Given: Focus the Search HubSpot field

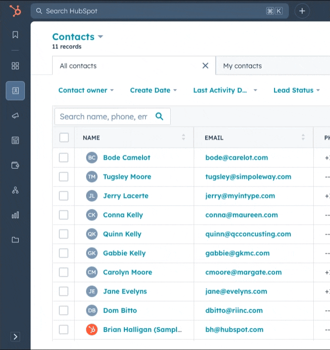Looking at the screenshot, I should (160, 11).
